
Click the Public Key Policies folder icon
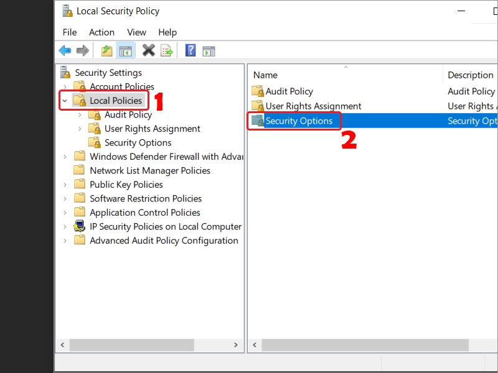80,184
